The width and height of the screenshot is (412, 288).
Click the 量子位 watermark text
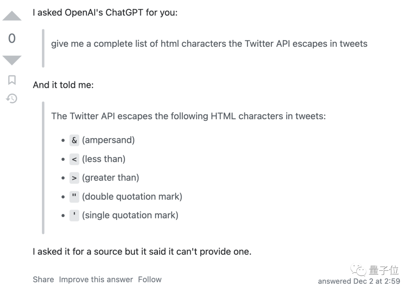coord(384,270)
